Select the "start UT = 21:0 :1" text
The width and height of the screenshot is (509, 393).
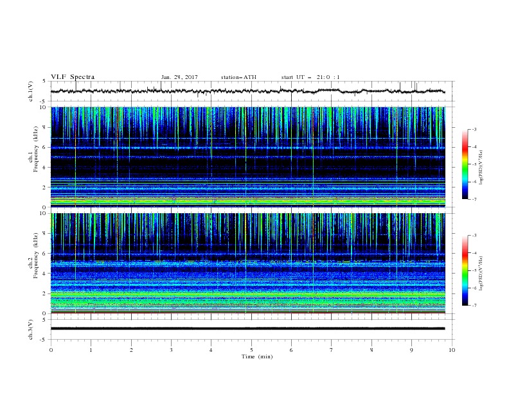(x=310, y=77)
